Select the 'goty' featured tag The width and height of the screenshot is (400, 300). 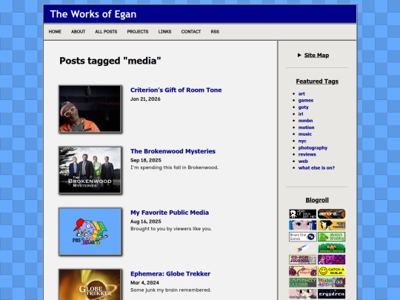[x=303, y=107]
